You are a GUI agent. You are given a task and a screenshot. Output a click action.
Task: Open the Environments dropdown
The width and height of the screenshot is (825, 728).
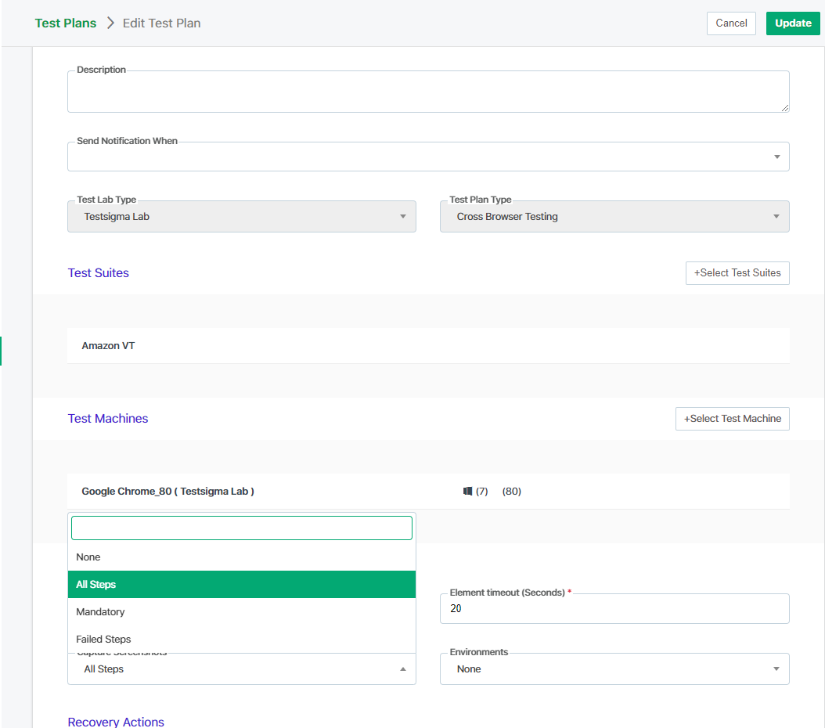click(614, 669)
